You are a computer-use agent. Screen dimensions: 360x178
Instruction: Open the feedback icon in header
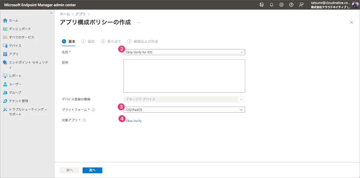click(x=301, y=5)
